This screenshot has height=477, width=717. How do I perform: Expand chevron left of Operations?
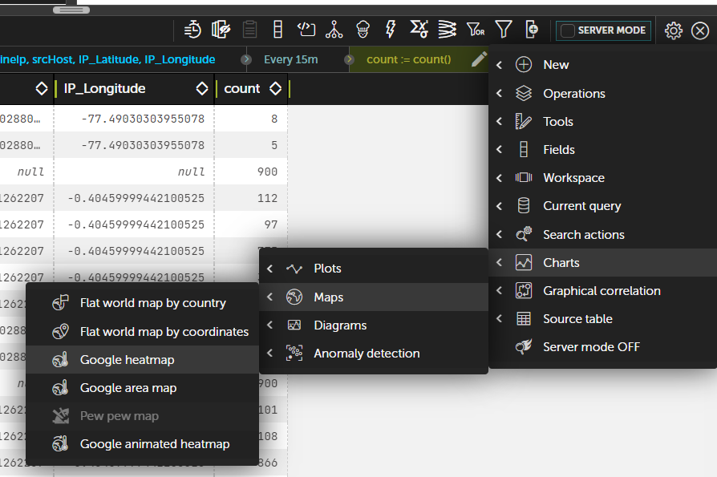tap(500, 94)
